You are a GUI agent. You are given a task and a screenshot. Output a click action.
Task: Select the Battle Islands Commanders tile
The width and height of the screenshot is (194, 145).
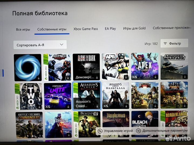tap(29, 125)
